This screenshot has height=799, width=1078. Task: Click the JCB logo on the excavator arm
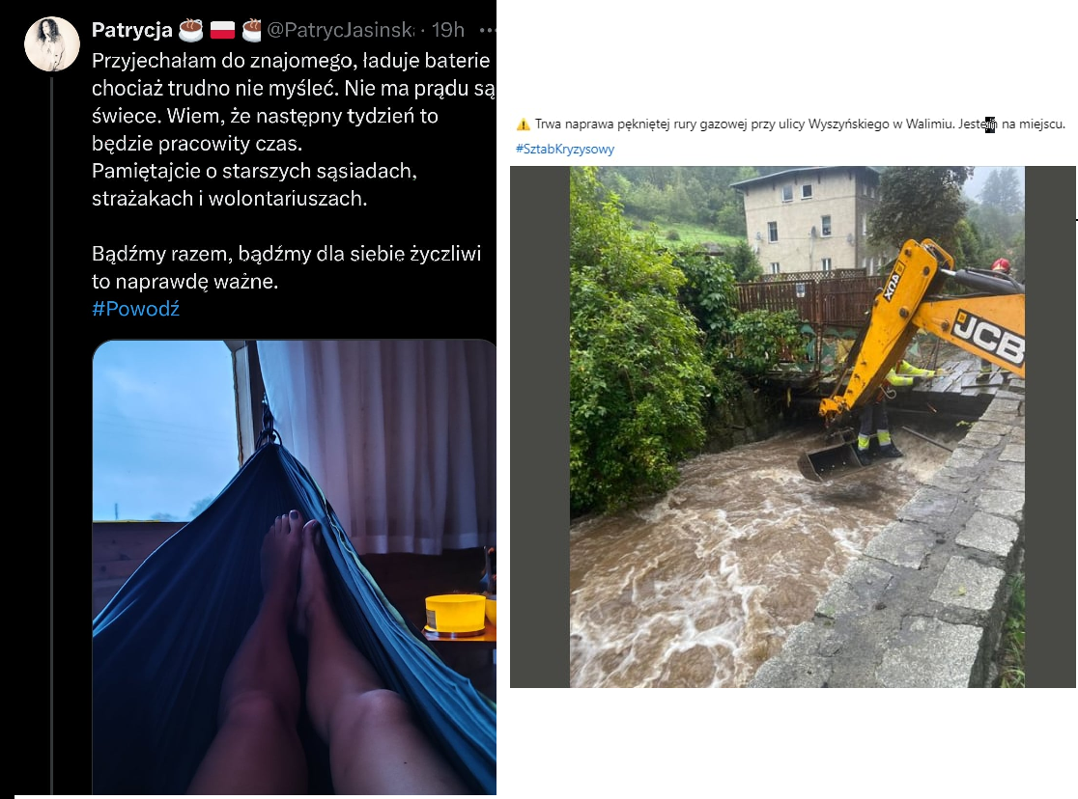tap(989, 337)
